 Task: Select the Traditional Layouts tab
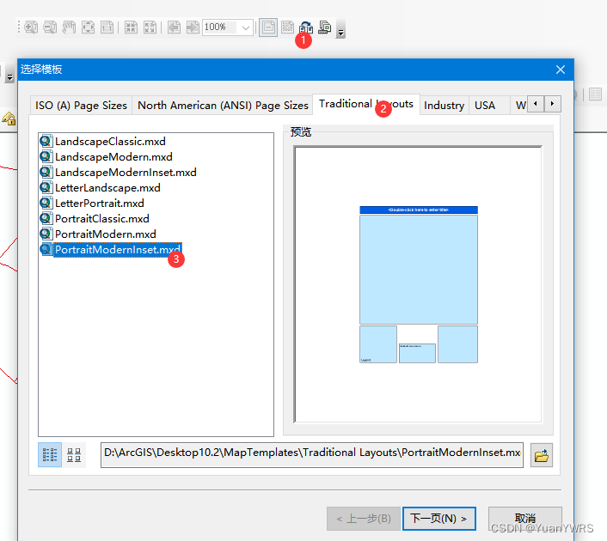pyautogui.click(x=366, y=104)
